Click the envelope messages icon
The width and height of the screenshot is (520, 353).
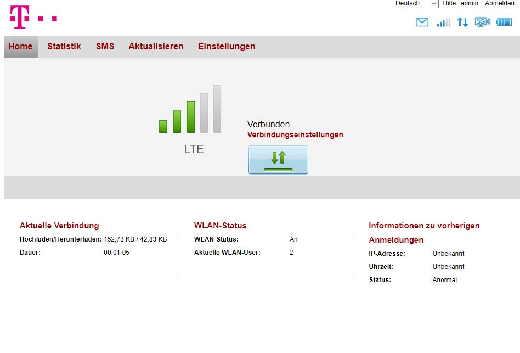[x=422, y=23]
